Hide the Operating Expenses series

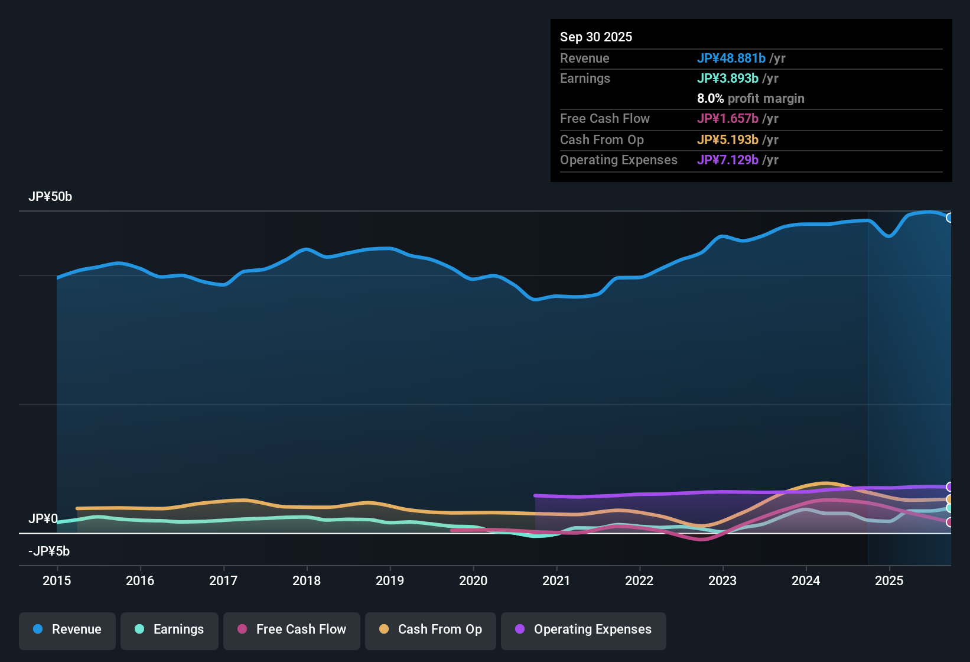point(583,629)
